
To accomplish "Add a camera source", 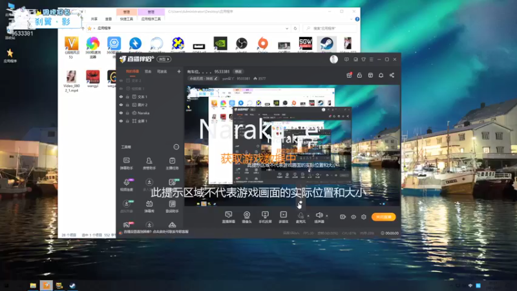I will (x=247, y=217).
